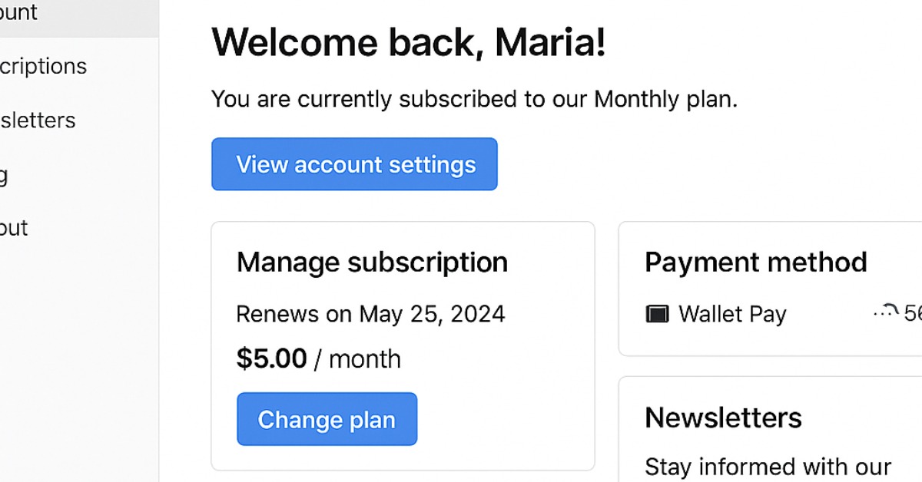922x482 pixels.
Task: Click the bottom sidebar item ending in "out"
Action: tap(14, 228)
